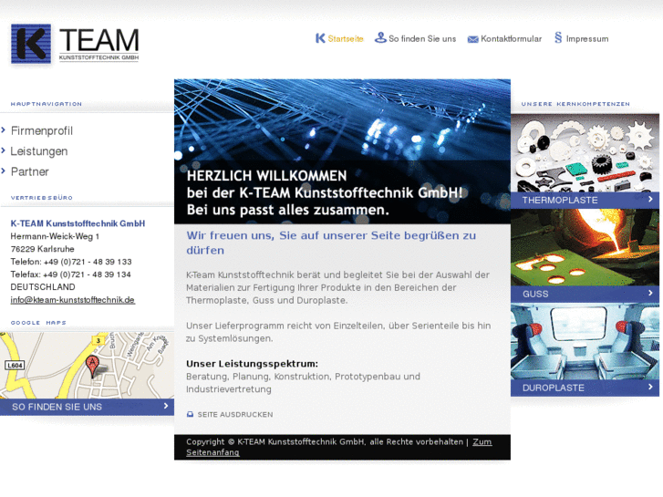The height and width of the screenshot is (497, 663).
Task: Open the So finden Sie uns top menu link
Action: (422, 39)
